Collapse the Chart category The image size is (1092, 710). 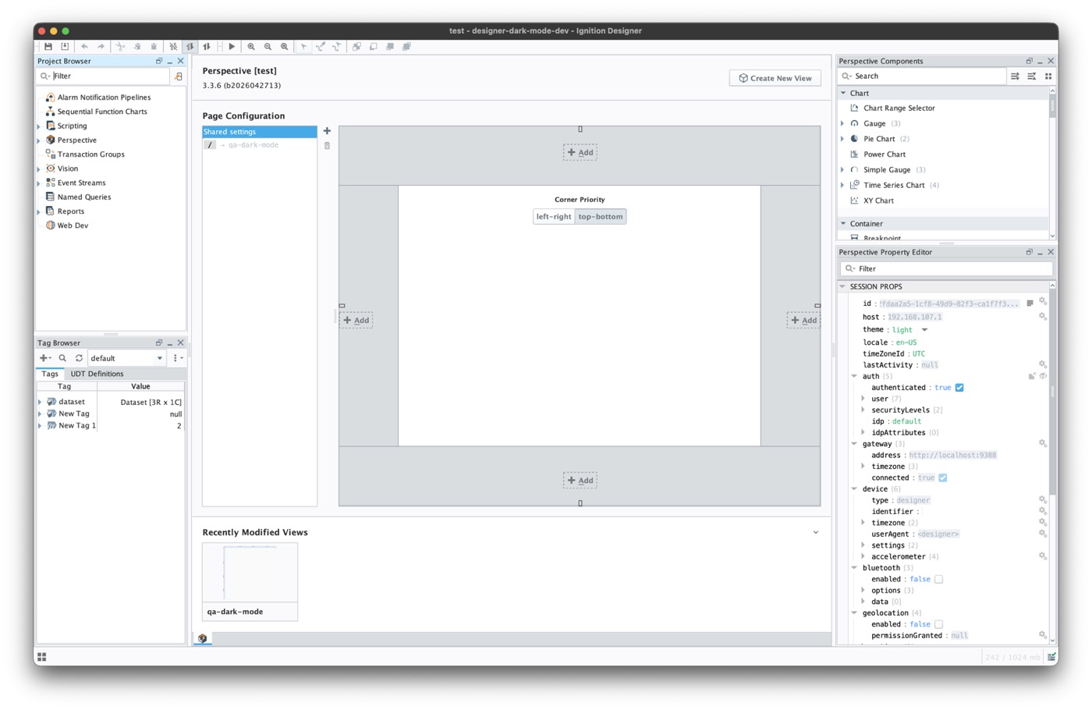pos(843,93)
